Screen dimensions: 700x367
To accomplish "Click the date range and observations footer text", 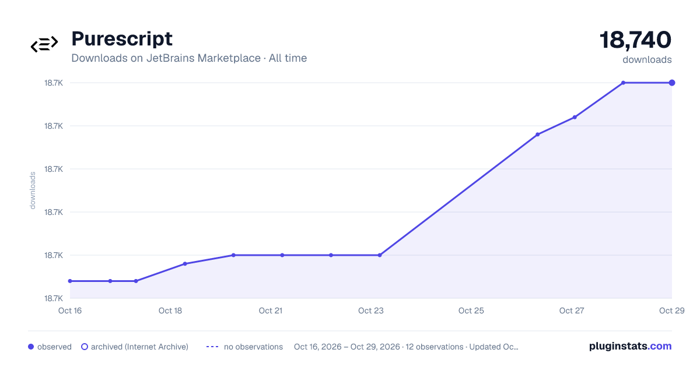I will [406, 347].
